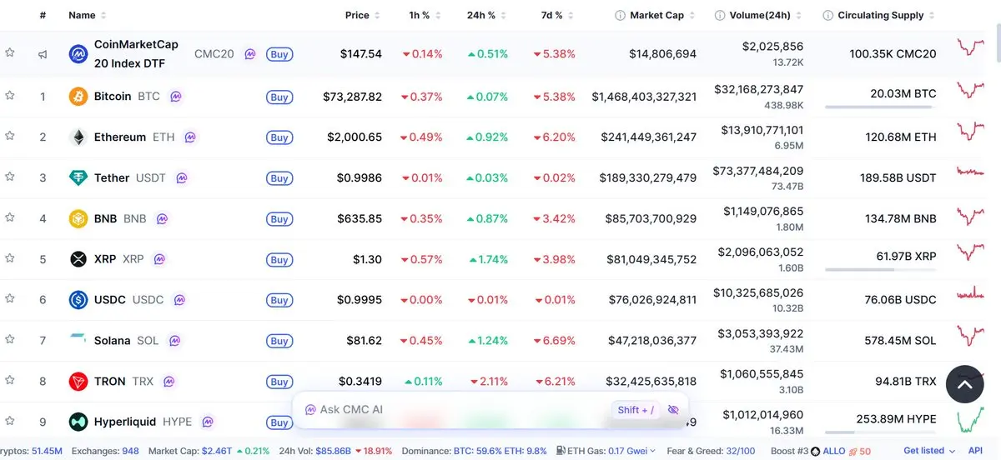1001x460 pixels.
Task: Sort table by Price column
Action: pos(363,15)
